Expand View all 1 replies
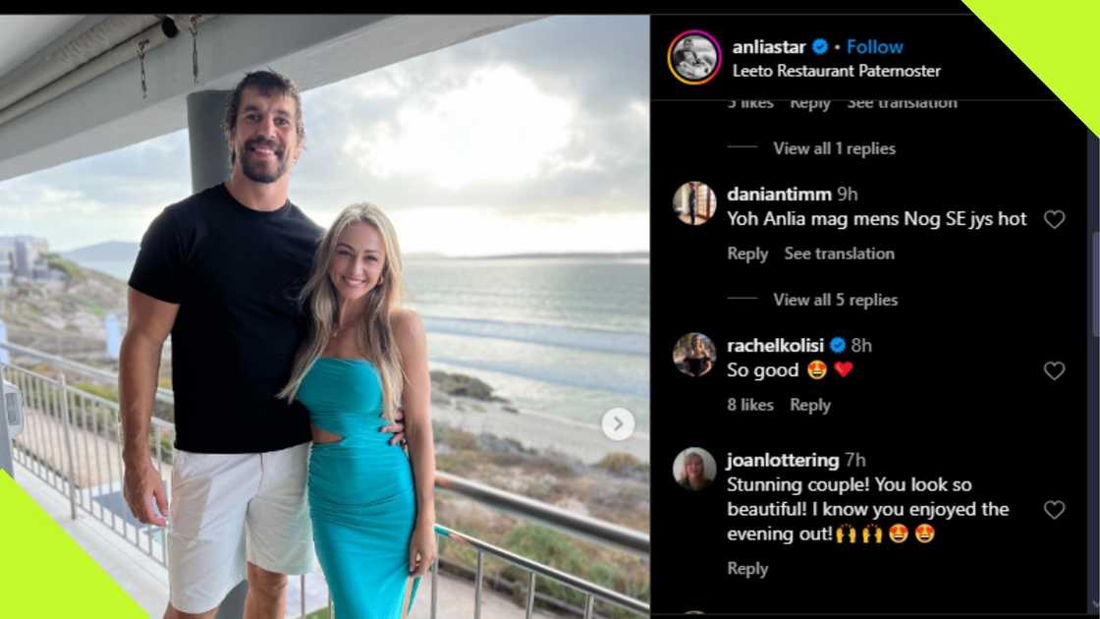 click(834, 148)
